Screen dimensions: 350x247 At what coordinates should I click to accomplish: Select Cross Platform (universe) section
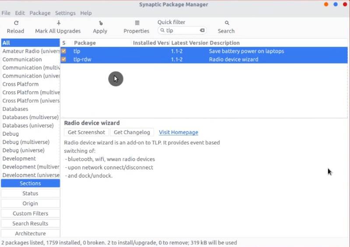[30, 101]
